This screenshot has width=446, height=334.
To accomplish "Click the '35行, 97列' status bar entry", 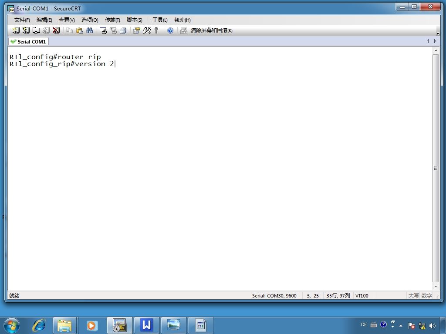I will pyautogui.click(x=338, y=296).
